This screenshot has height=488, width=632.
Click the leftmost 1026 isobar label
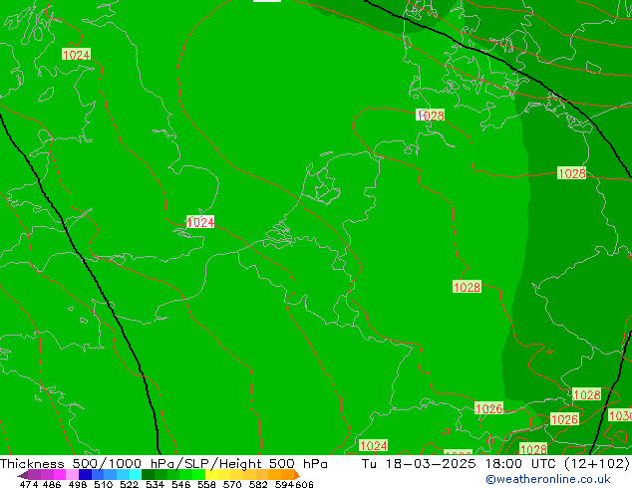point(488,408)
